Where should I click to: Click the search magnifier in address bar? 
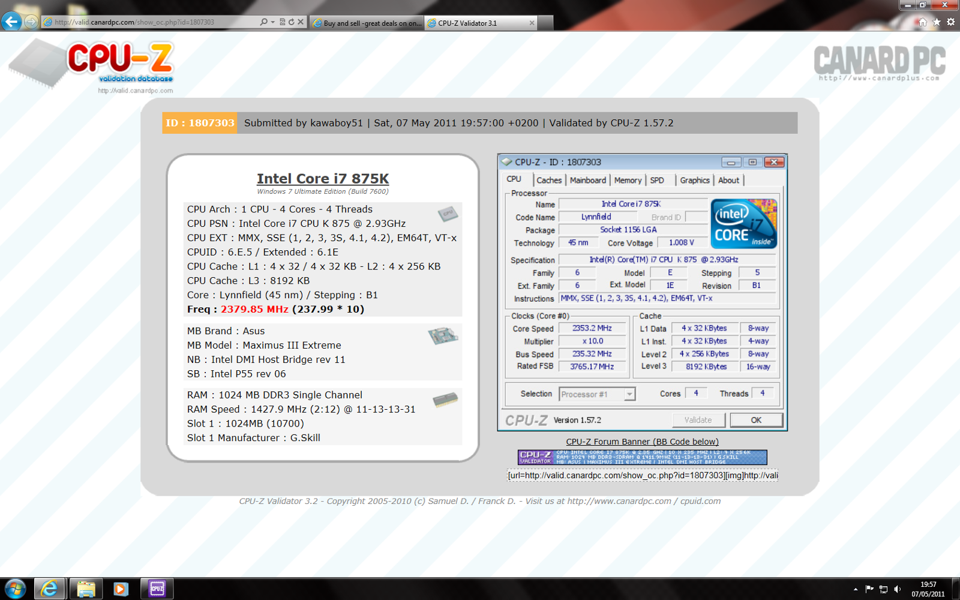click(x=263, y=22)
